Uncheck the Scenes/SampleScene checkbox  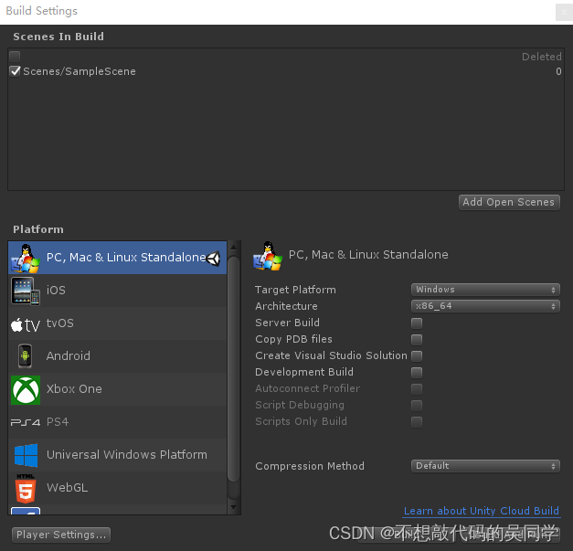[x=16, y=71]
